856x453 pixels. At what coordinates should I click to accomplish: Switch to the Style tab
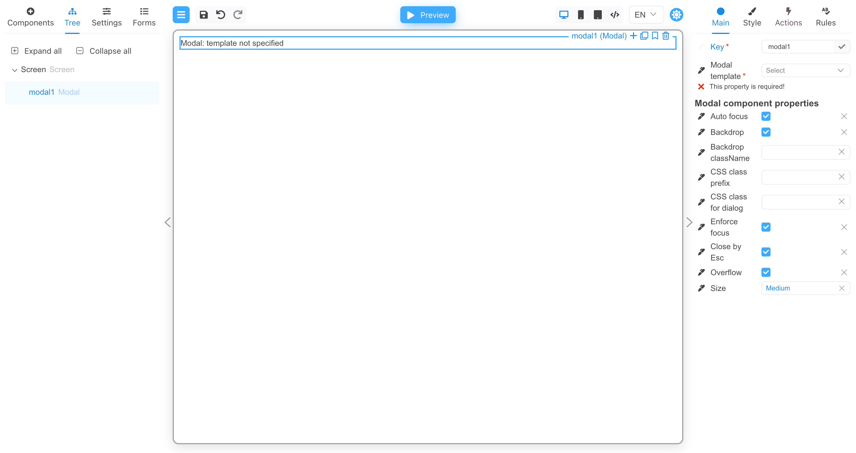(x=752, y=17)
